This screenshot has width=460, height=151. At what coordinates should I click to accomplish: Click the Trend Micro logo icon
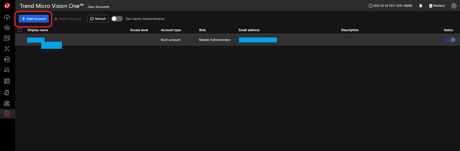click(x=7, y=5)
